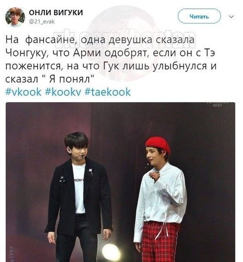Open the attached stage photo
Viewport: 243px width, 262px height.
(x=120, y=182)
